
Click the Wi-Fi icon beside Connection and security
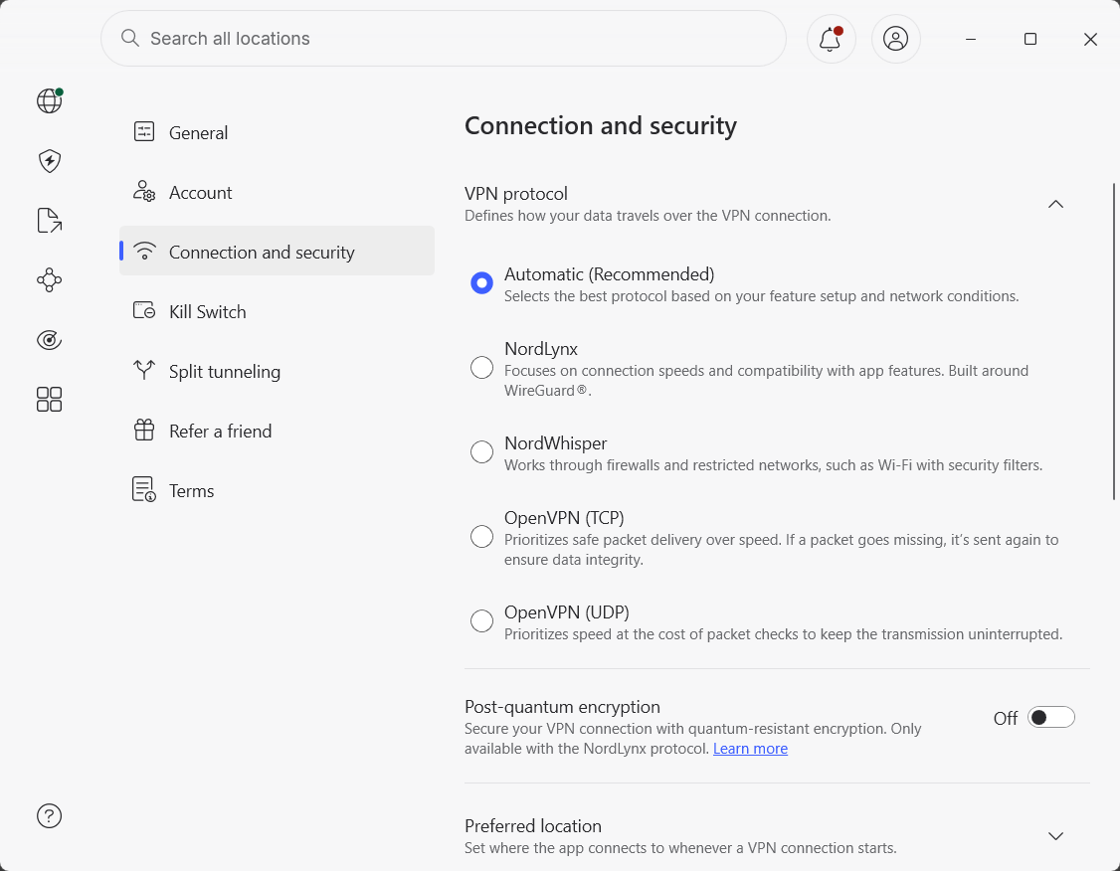tap(144, 252)
